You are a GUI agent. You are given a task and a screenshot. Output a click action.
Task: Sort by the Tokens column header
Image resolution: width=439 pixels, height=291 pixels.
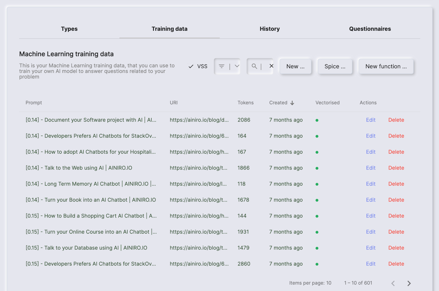[246, 103]
